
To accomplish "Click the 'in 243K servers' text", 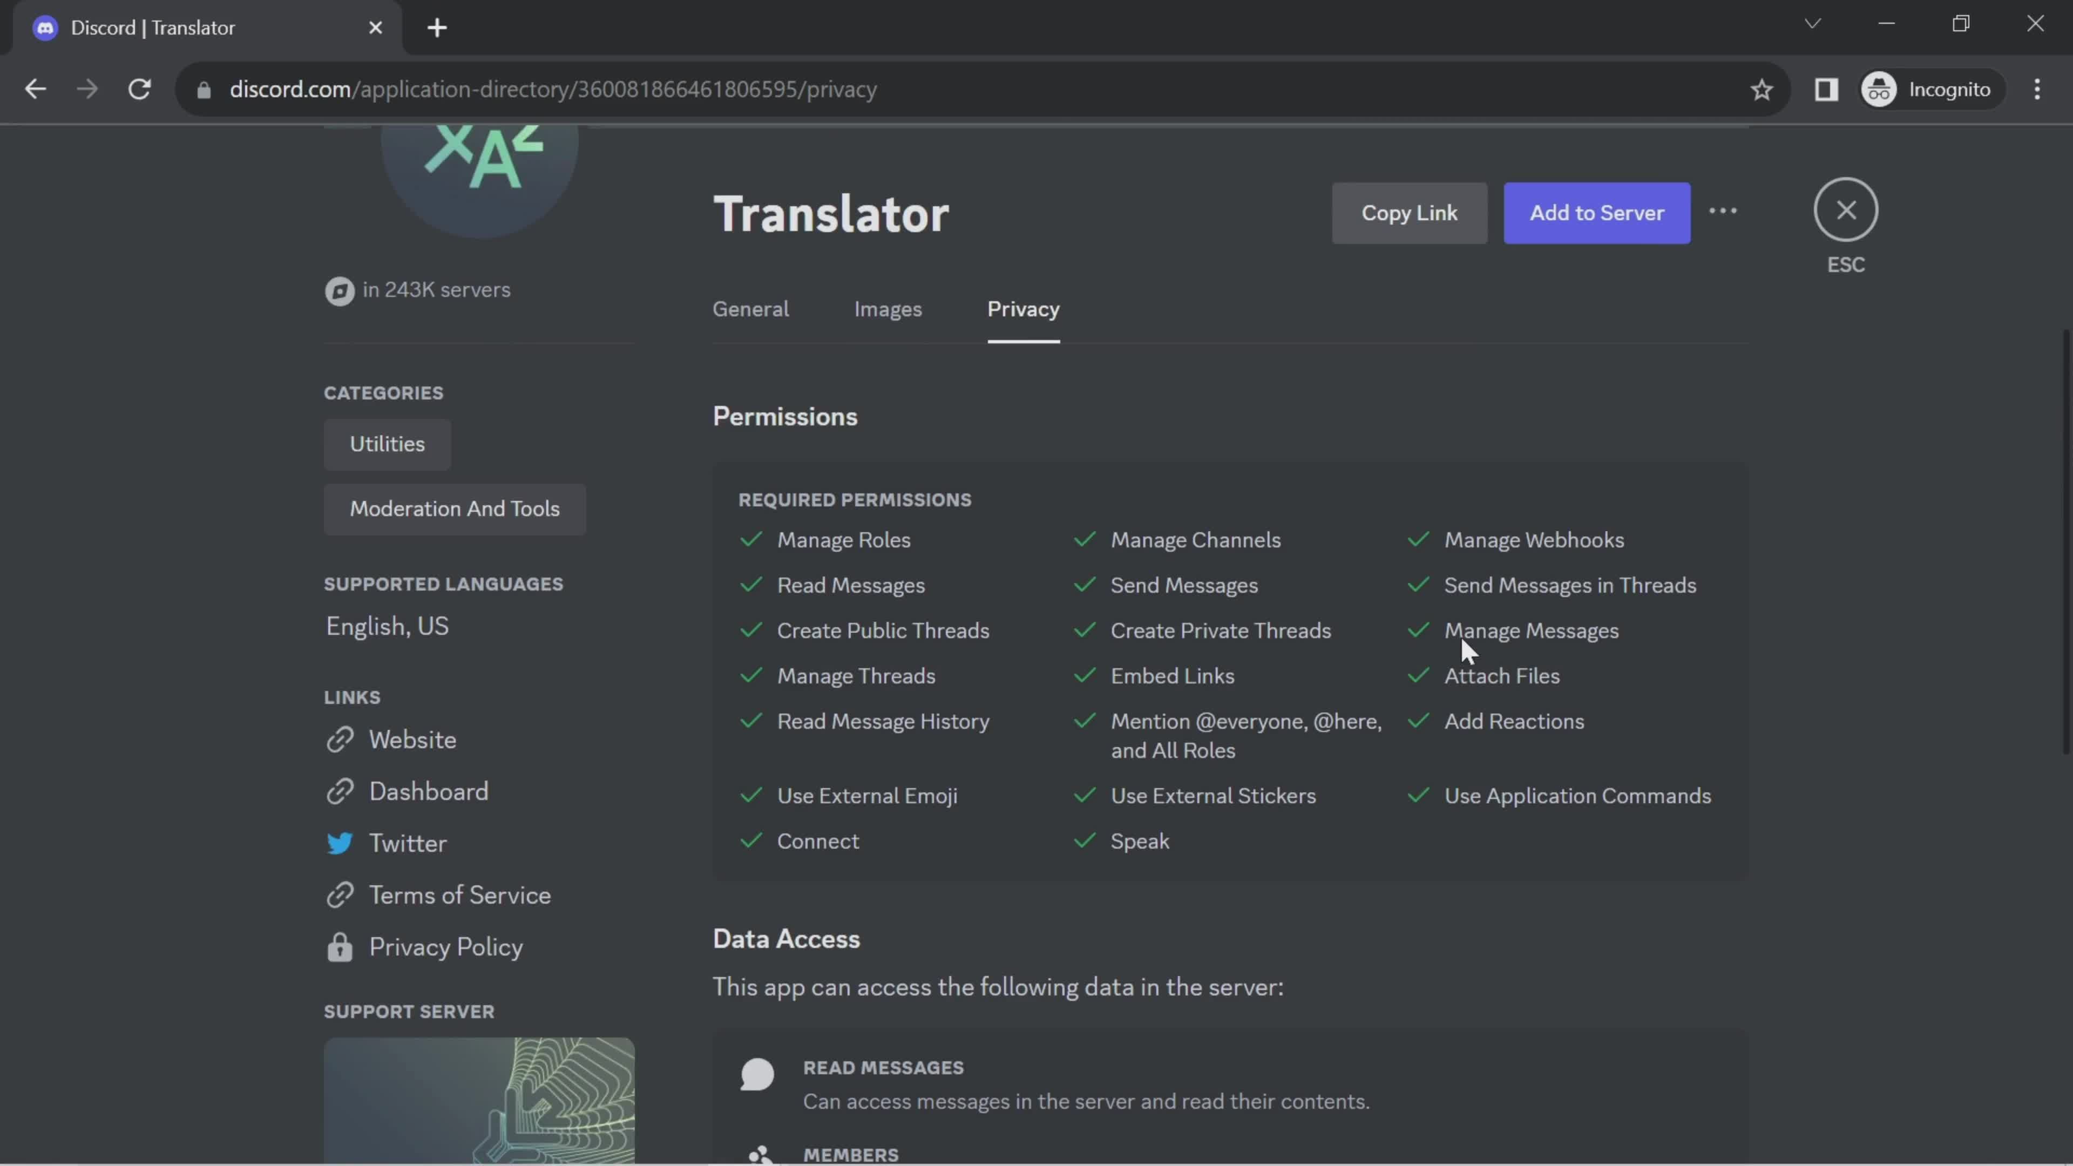I will click(x=436, y=290).
